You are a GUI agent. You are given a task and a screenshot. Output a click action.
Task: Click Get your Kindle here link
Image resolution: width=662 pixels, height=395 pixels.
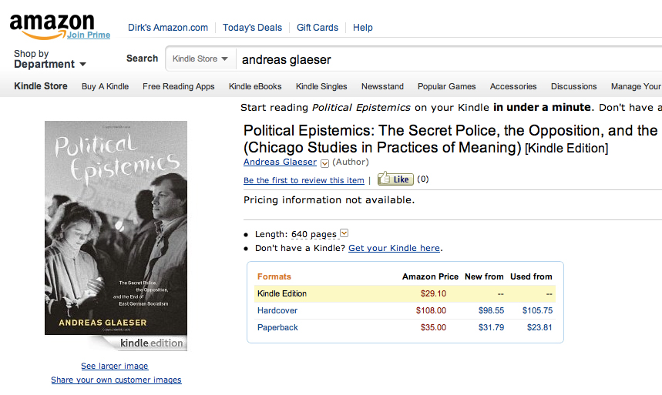pyautogui.click(x=394, y=248)
